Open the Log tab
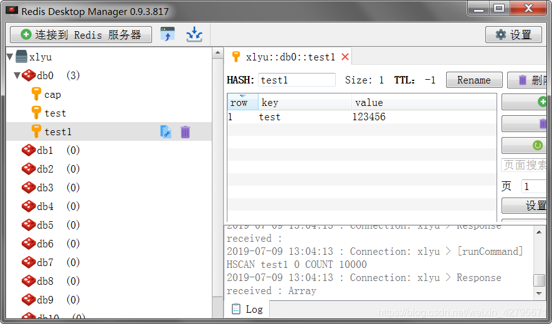 tap(247, 309)
